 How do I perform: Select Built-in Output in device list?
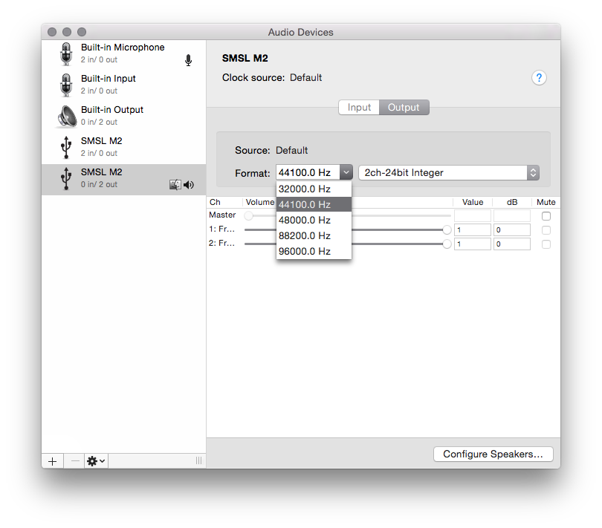click(123, 116)
